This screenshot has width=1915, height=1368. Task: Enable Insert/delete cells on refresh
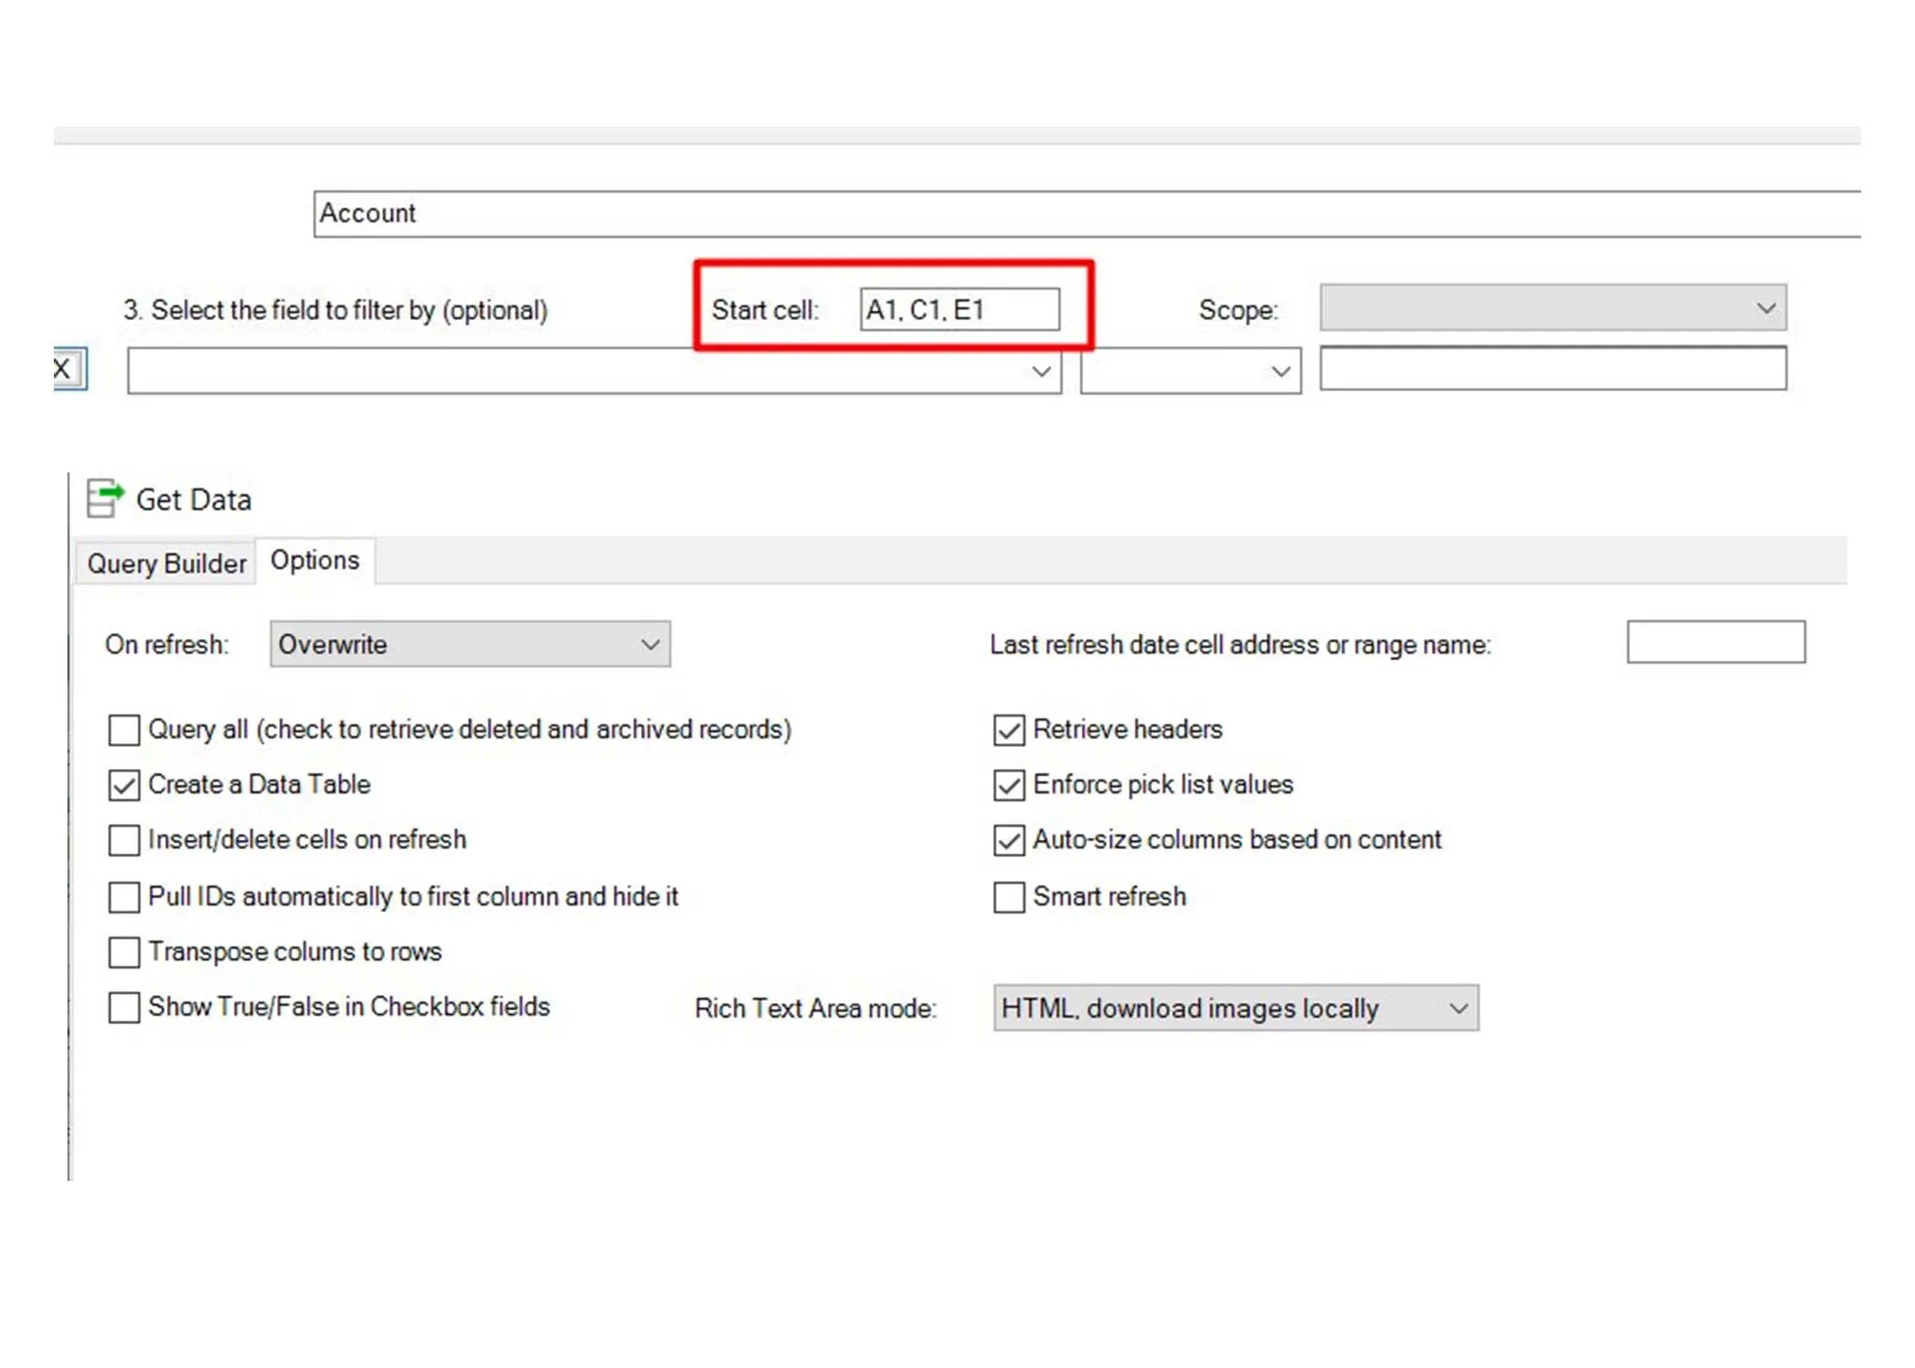coord(124,840)
